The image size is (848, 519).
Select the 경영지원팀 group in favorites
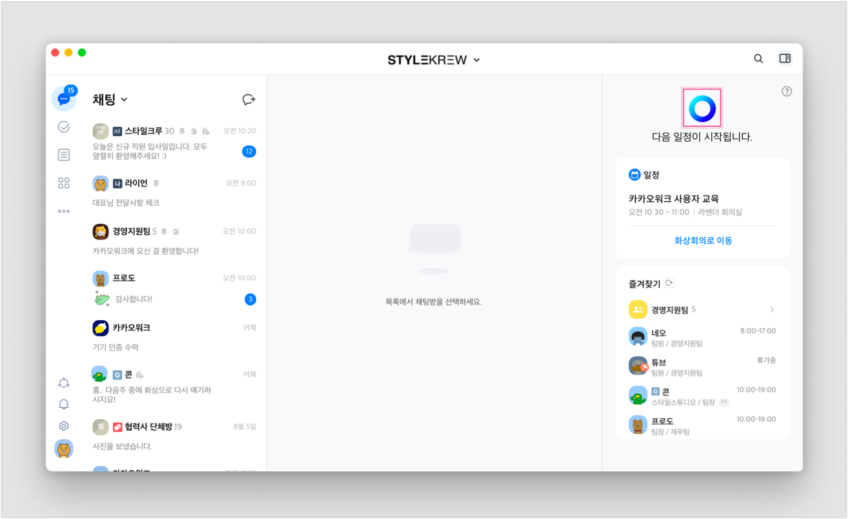pyautogui.click(x=702, y=309)
